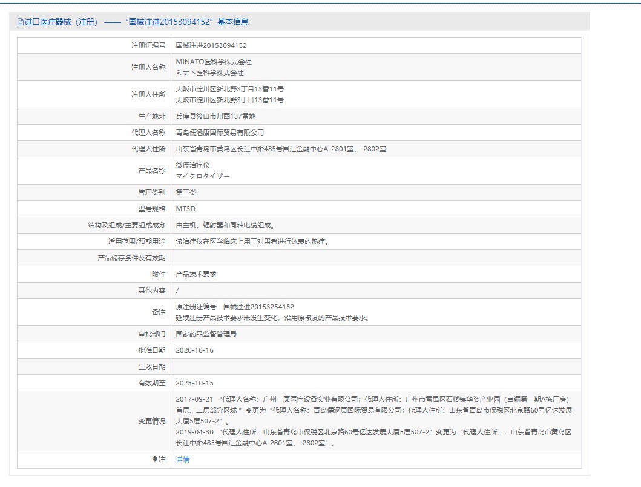Image resolution: width=641 pixels, height=487 pixels.
Task: Click the 审批部门 label
Action: [152, 334]
